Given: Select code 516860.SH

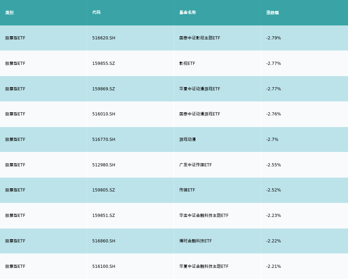Looking at the screenshot, I should [104, 241].
